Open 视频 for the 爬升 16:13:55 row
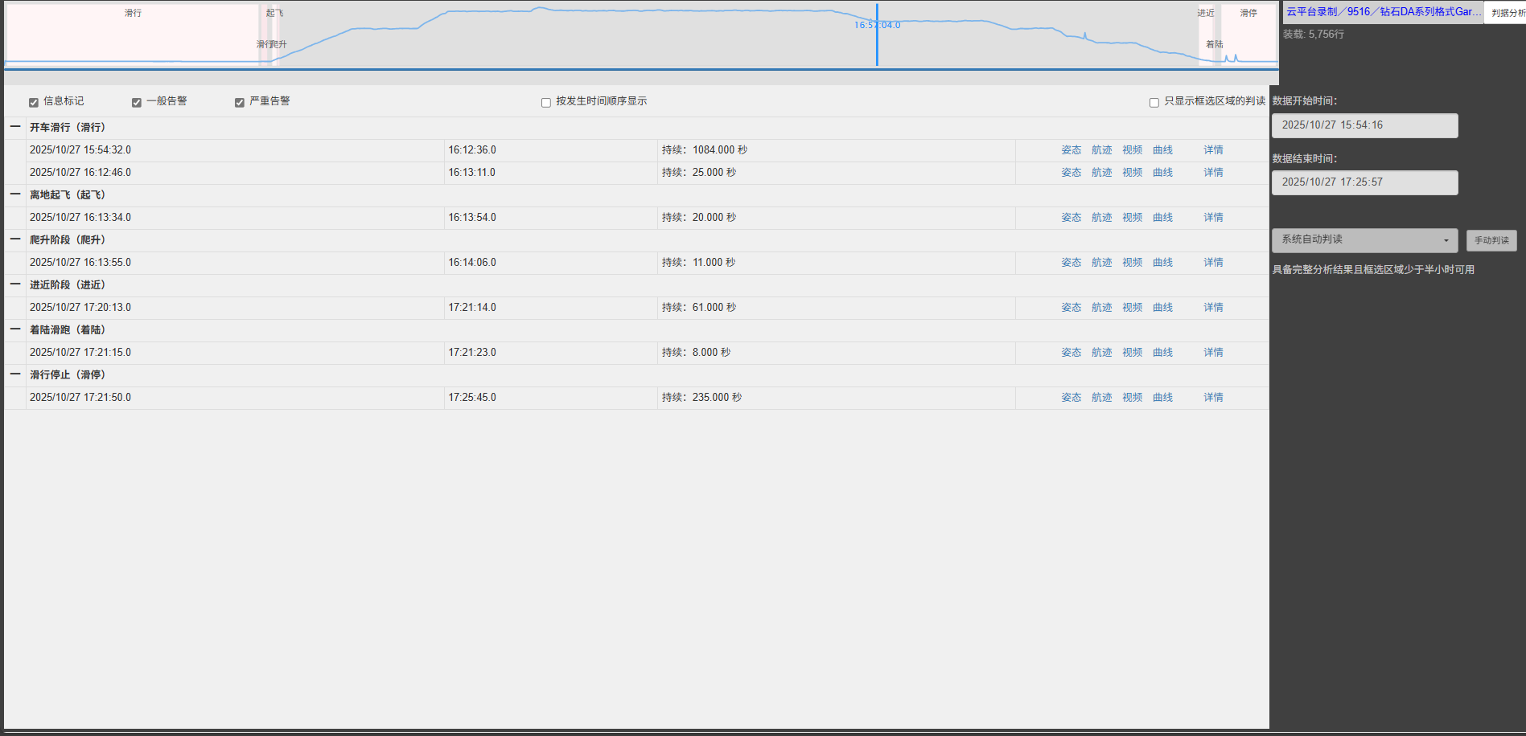The width and height of the screenshot is (1526, 736). (x=1132, y=263)
